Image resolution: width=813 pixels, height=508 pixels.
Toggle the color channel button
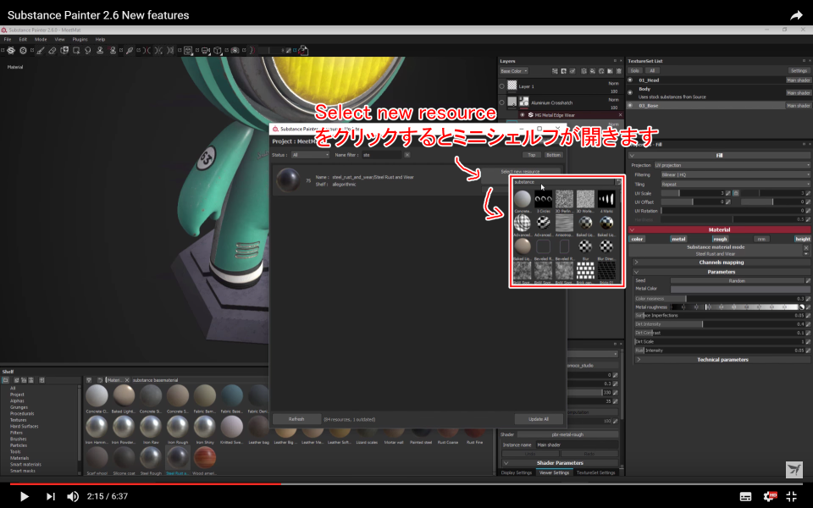tap(637, 239)
